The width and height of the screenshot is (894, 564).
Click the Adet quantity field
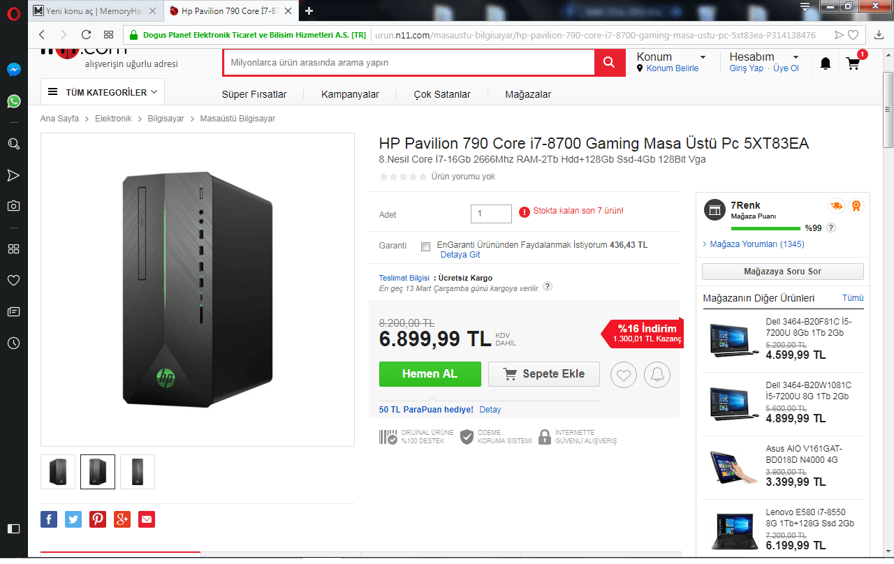492,214
